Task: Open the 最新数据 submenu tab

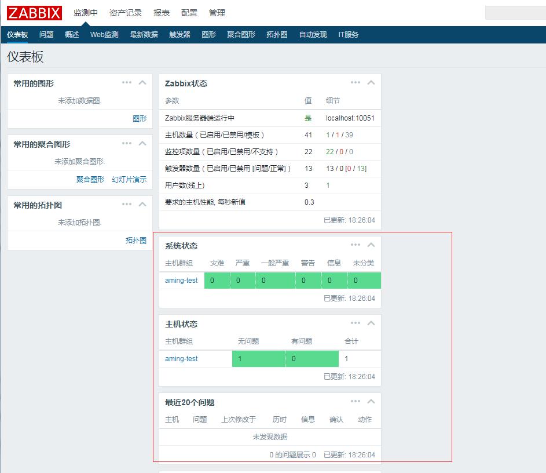Action: (144, 35)
